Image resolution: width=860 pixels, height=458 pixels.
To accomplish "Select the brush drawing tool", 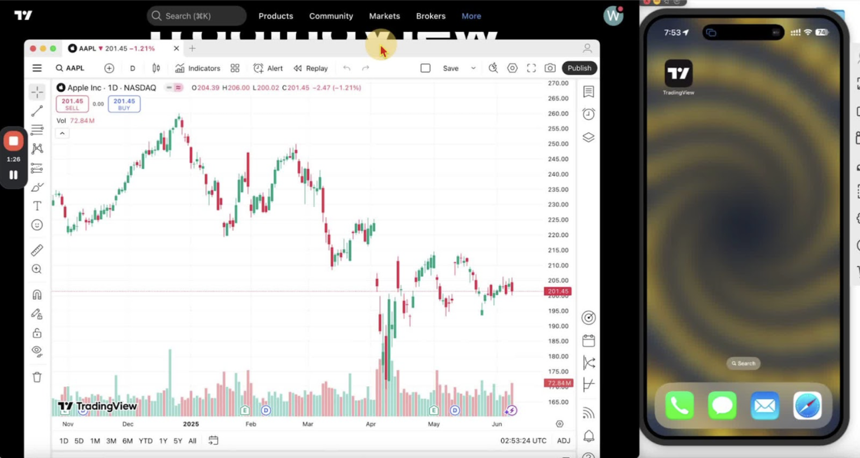I will tap(36, 187).
